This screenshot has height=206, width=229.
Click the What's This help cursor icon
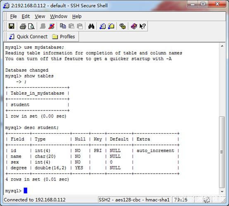pos(142,26)
